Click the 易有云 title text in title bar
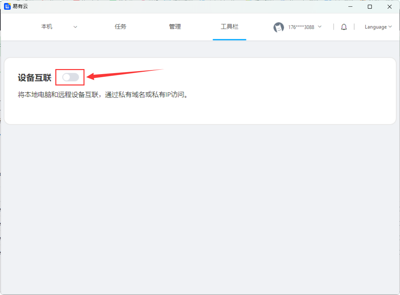 tap(20, 6)
